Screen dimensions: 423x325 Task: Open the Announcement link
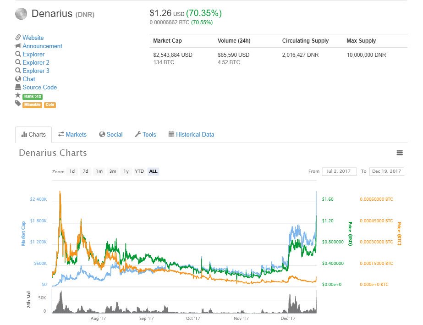point(42,46)
